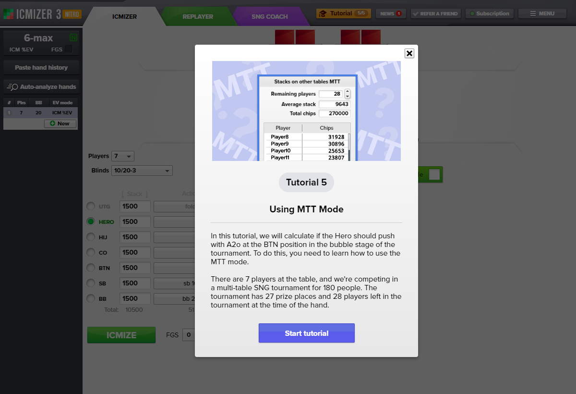Screen dimensions: 576x394
Task: Click the Tutorial 5 pill label
Action: [306, 183]
